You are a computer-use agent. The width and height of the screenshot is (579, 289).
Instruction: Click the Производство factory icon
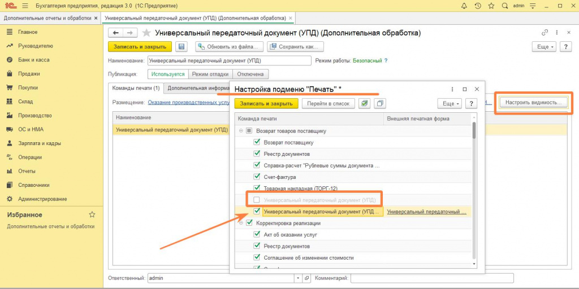tap(10, 115)
